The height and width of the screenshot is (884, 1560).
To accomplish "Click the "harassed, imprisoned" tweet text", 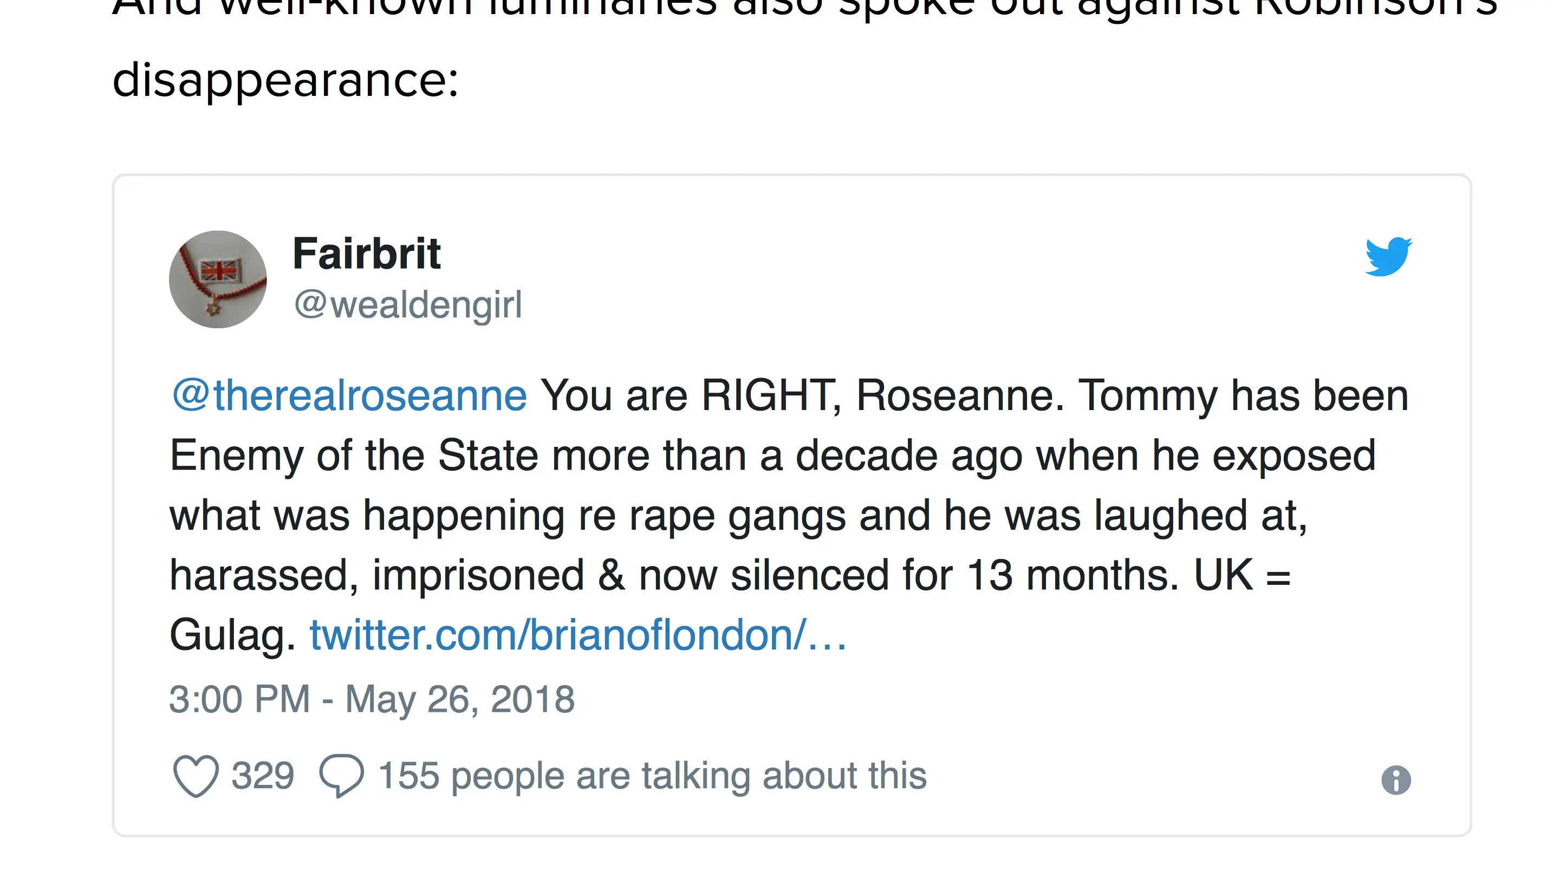I will click(376, 575).
